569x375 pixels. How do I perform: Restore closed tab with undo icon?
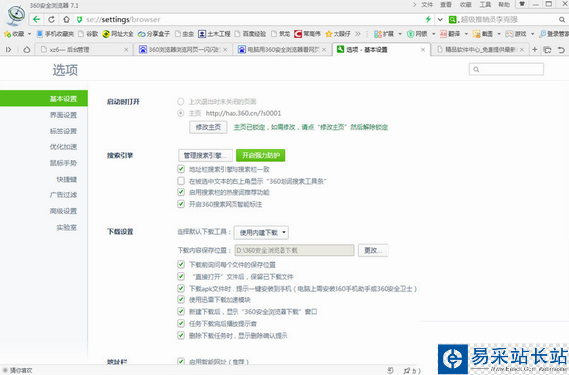tap(561, 50)
